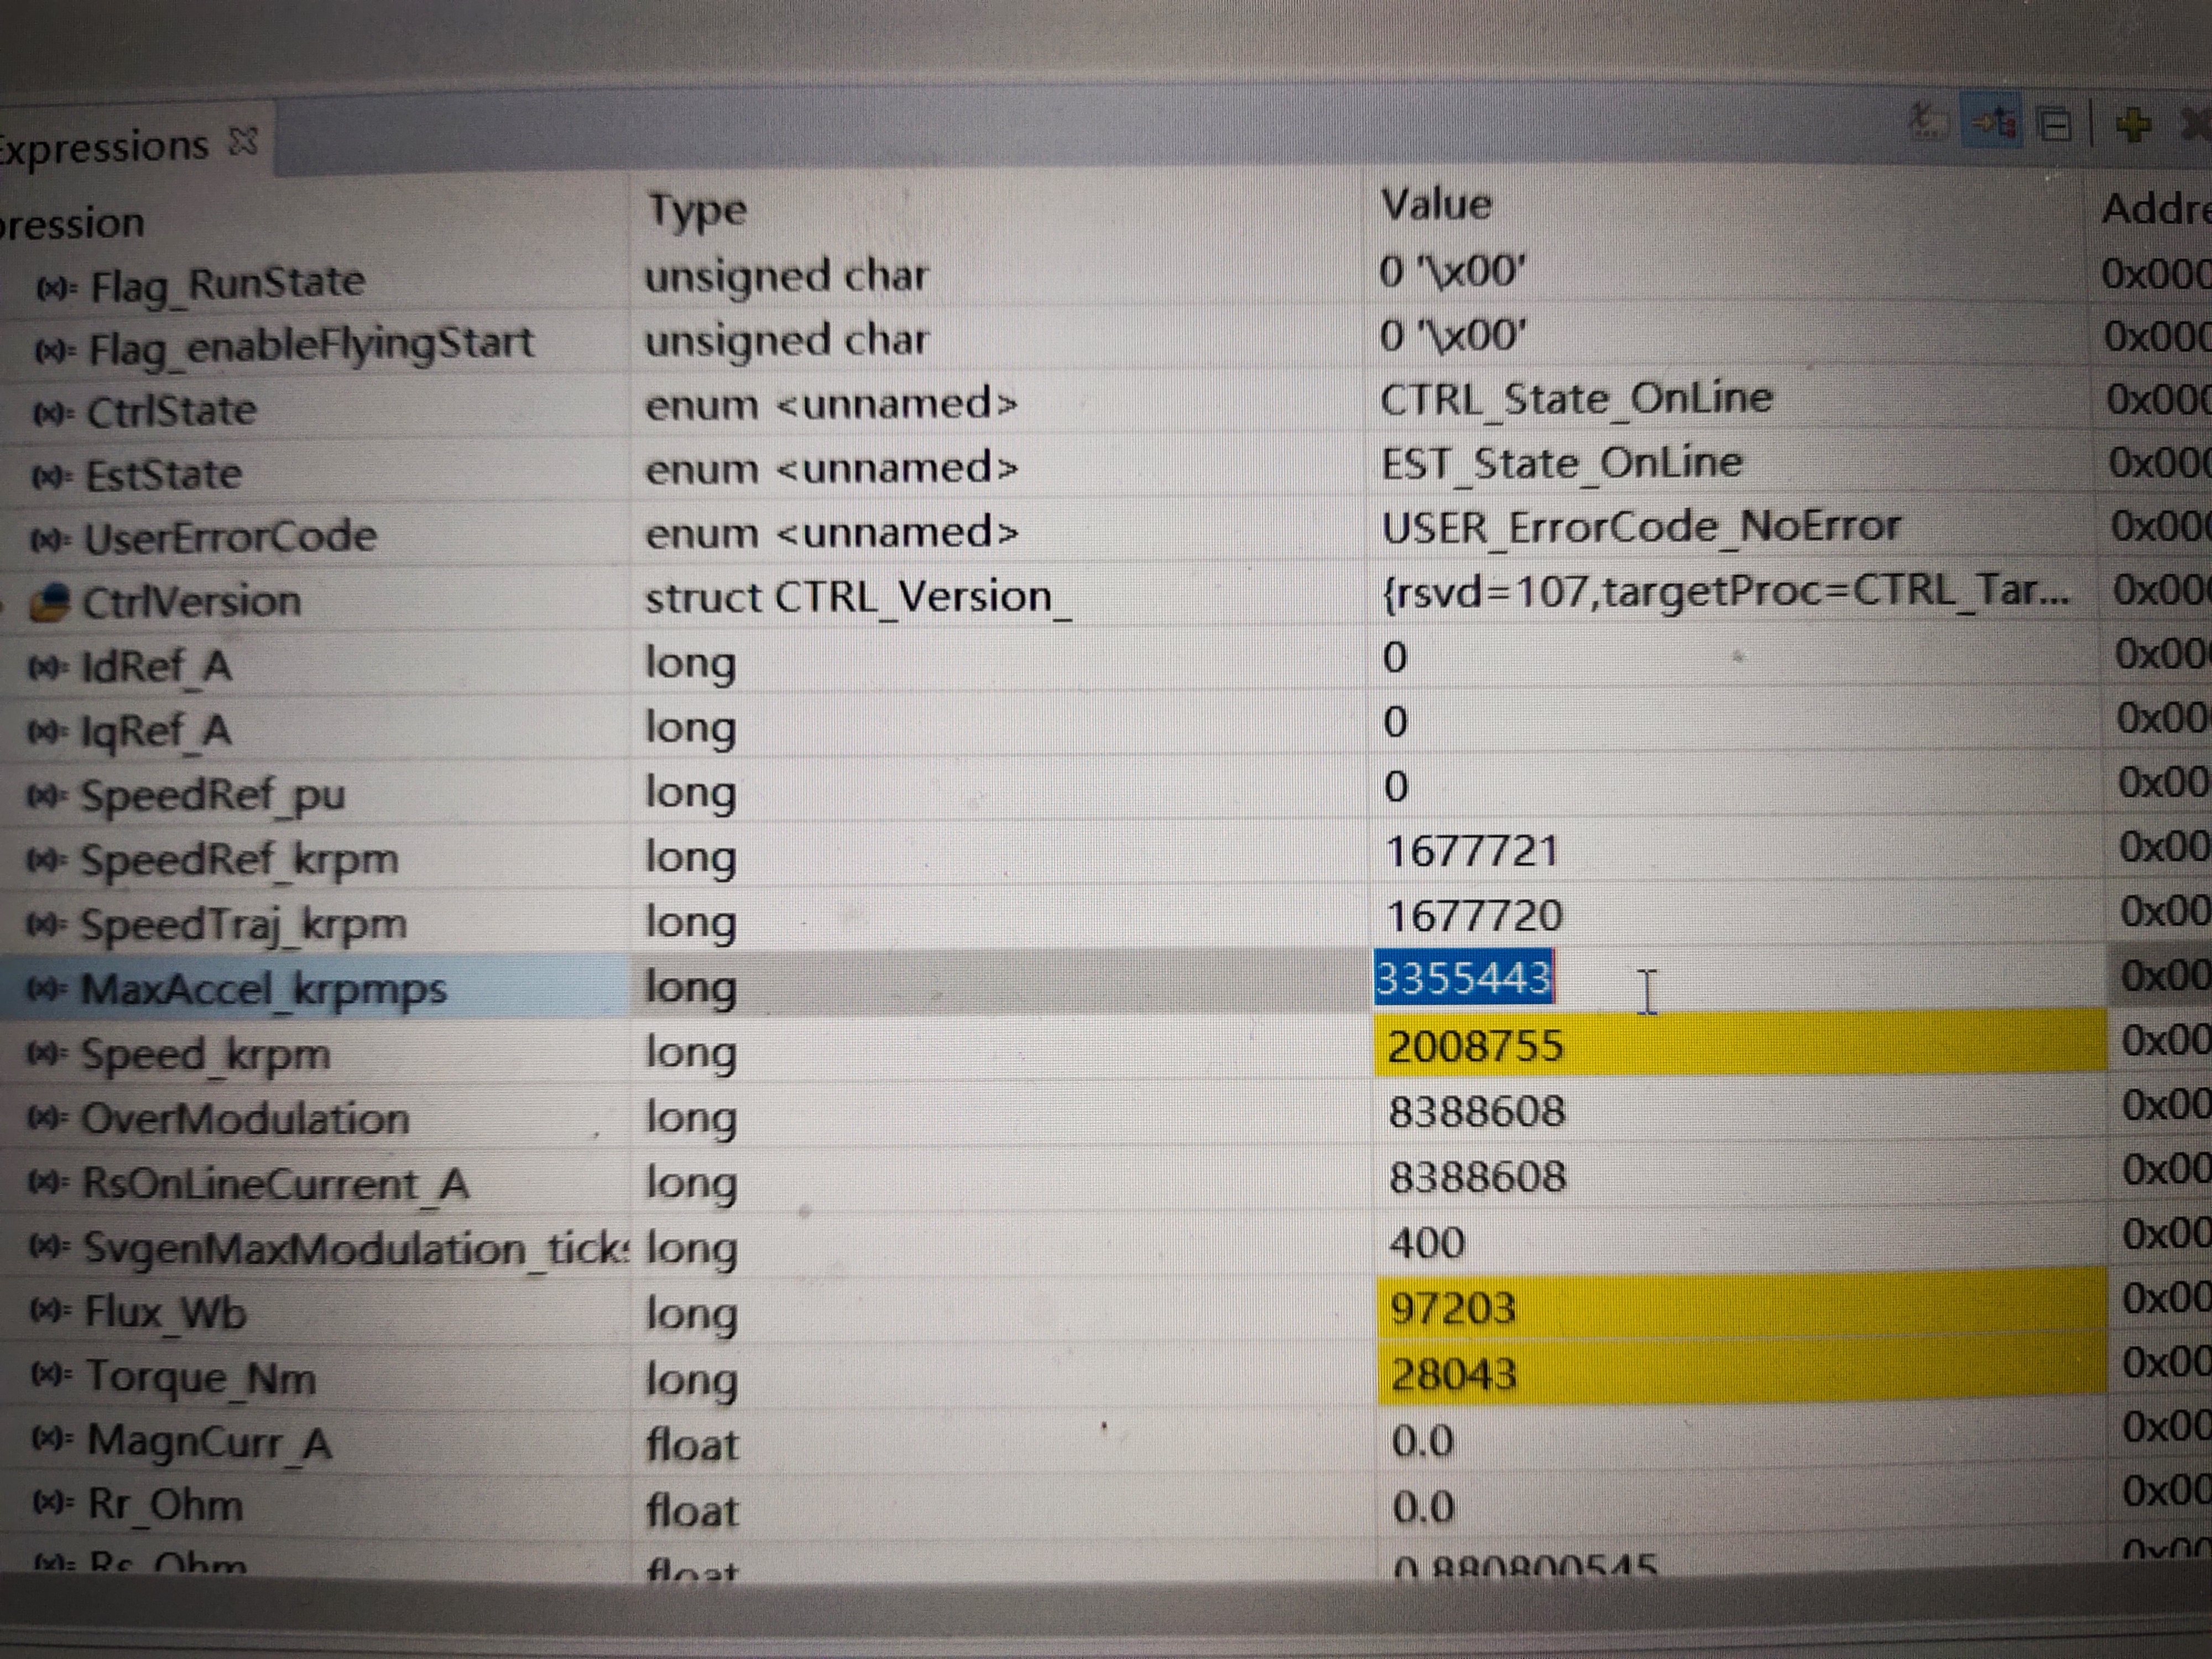Click the yellow highlighted Flux_Wb value

tap(1452, 1309)
